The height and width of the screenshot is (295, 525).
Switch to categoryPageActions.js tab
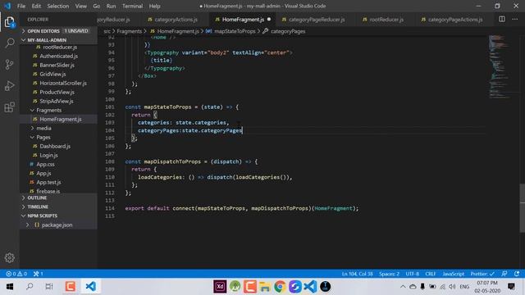[454, 20]
